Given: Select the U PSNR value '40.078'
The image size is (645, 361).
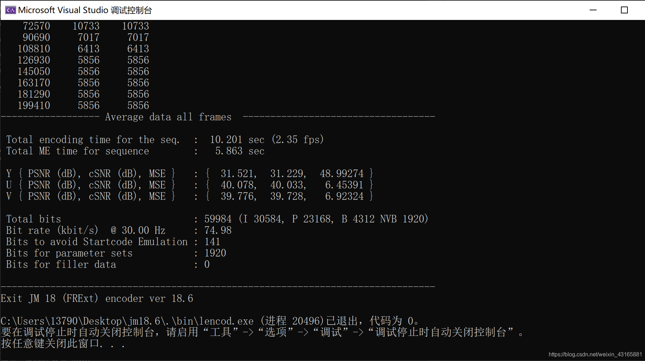Looking at the screenshot, I should (238, 185).
